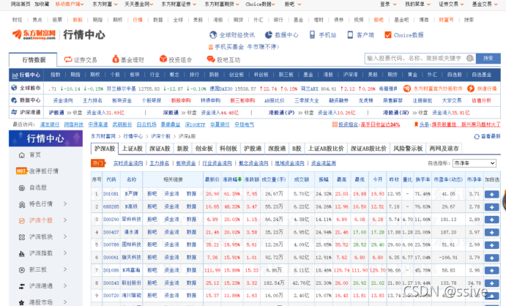Screen dimensions: 506x306
Task: Click the 序号 column header
Action: [97, 179]
